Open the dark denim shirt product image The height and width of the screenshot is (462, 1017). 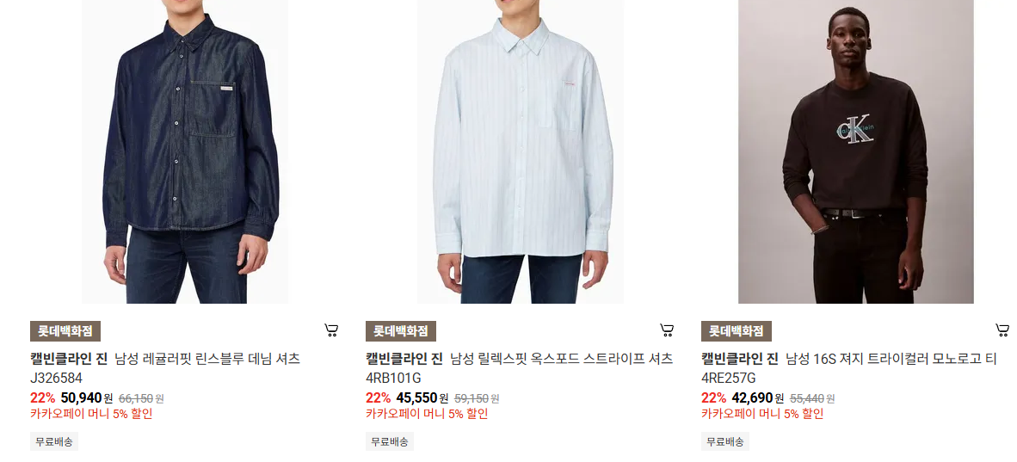coord(185,151)
